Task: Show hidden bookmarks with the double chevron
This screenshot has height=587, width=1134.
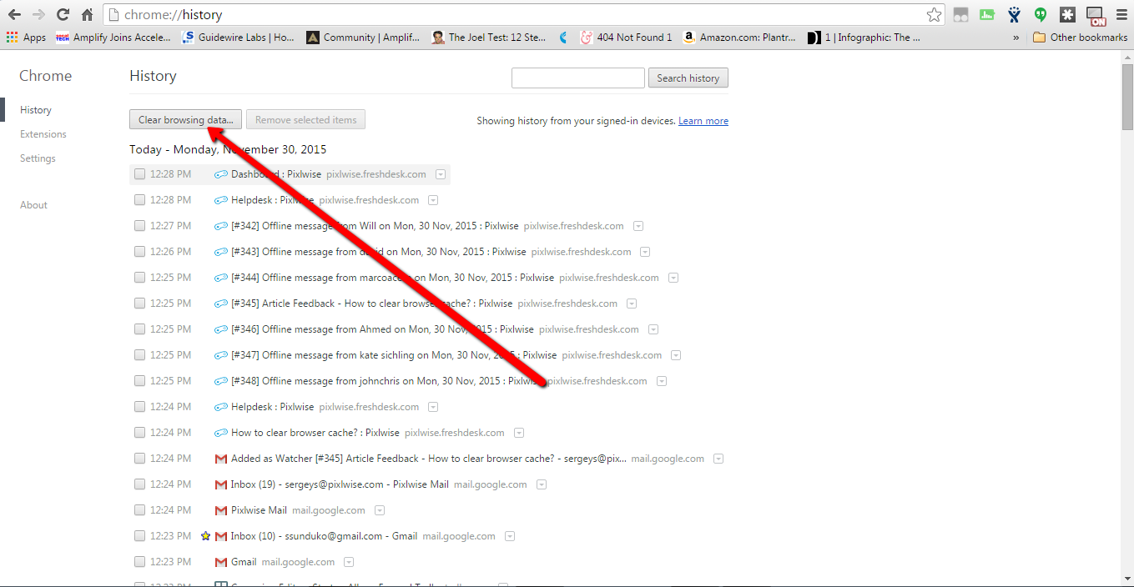Action: coord(1016,38)
